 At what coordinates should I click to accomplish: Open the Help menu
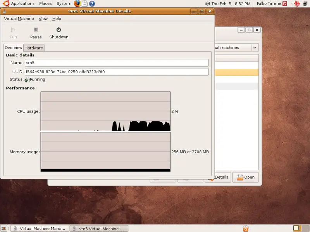click(x=57, y=19)
